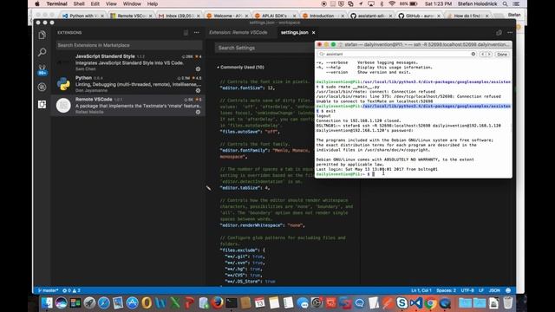Go to previous match in Terminal find bar

(x=483, y=54)
